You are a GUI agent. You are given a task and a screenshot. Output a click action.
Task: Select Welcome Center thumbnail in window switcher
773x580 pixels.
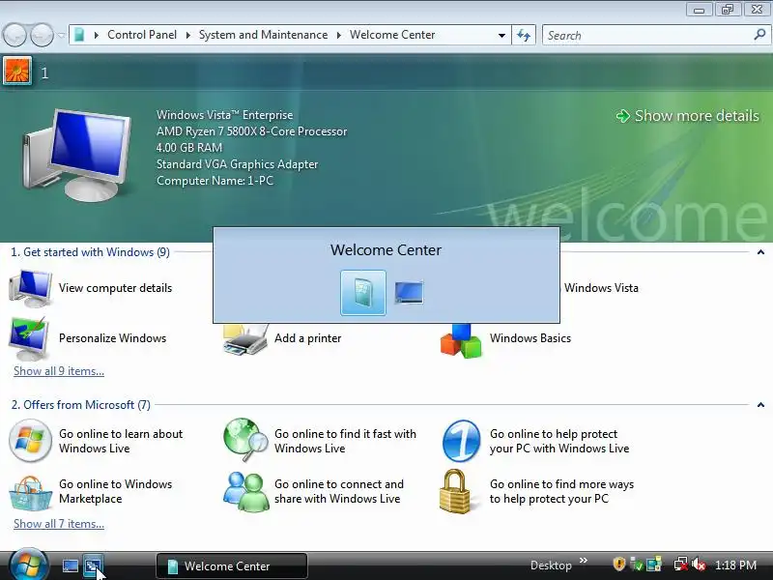point(363,293)
